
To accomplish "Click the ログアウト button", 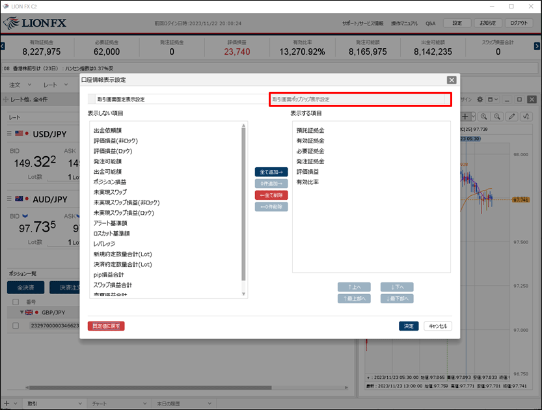I will pyautogui.click(x=519, y=23).
